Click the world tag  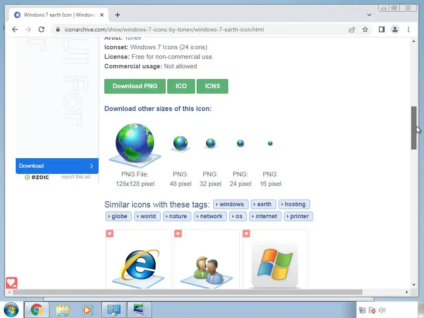[147, 216]
